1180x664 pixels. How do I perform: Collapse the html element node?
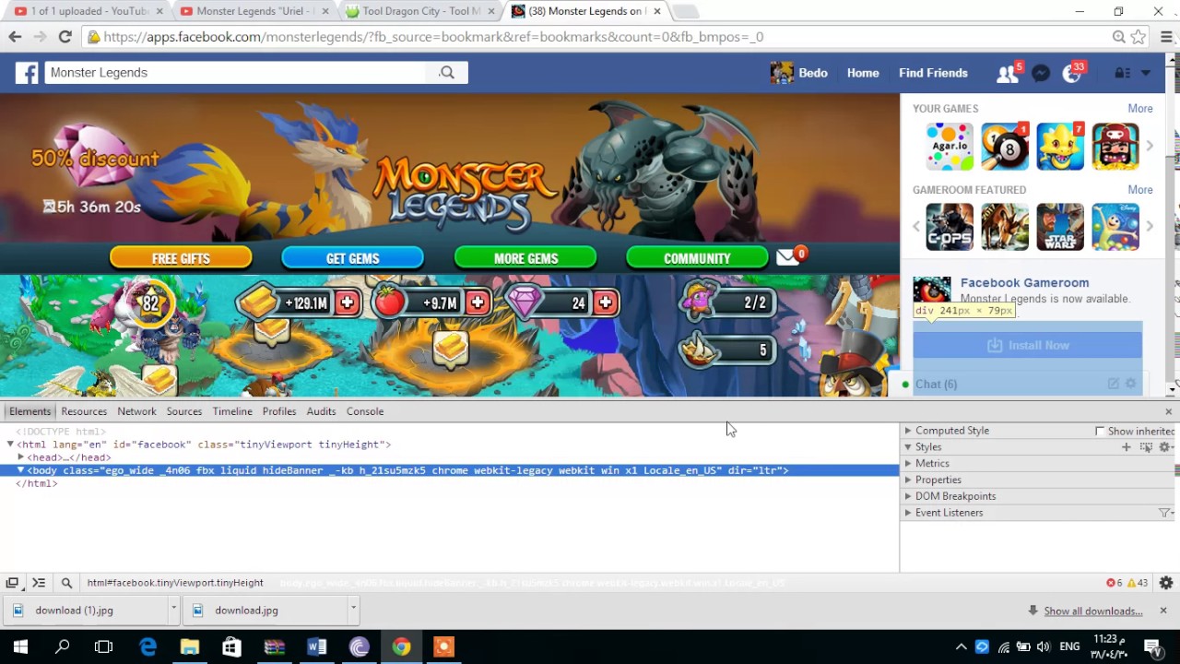pos(10,445)
